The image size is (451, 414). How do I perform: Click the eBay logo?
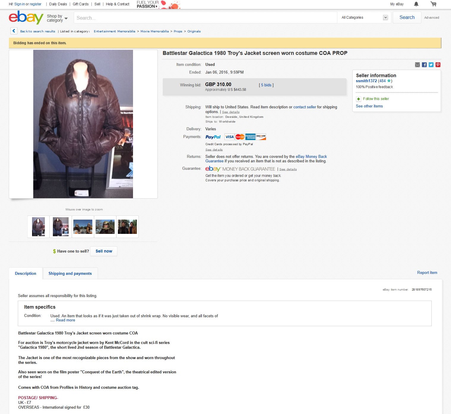[x=26, y=18]
